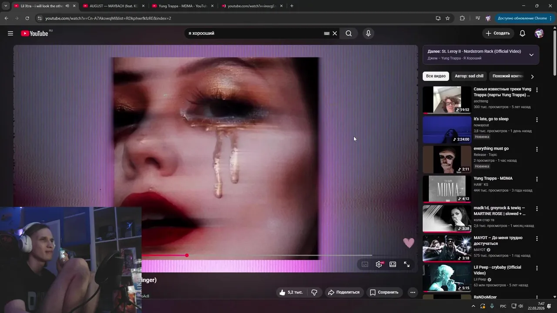This screenshot has height=313, width=557.
Task: Focus the YouTube search input field
Action: [255, 33]
